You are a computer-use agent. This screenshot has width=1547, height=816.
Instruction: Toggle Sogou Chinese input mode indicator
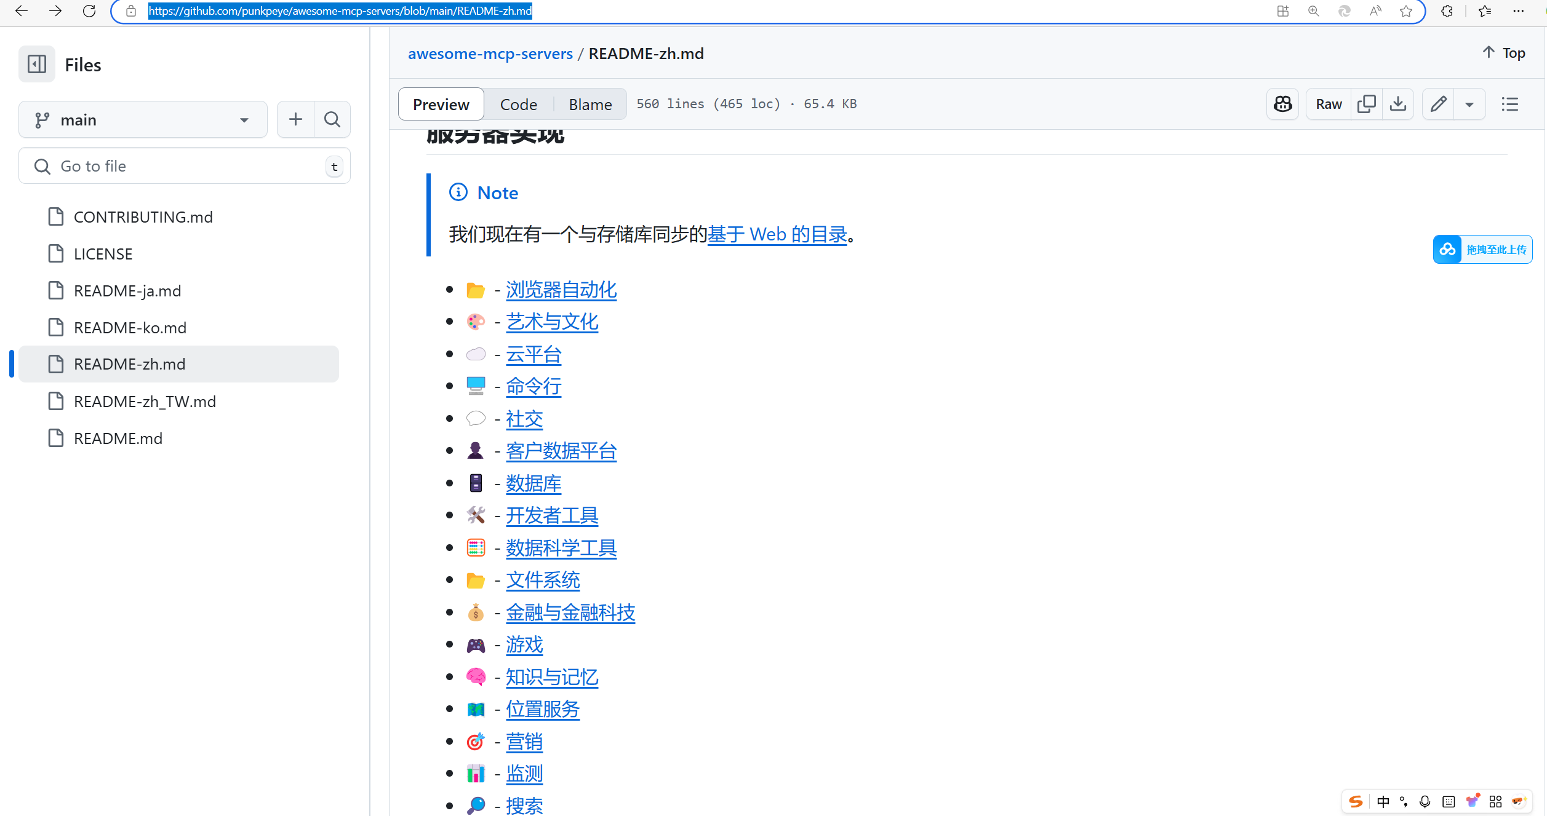pyautogui.click(x=1383, y=801)
